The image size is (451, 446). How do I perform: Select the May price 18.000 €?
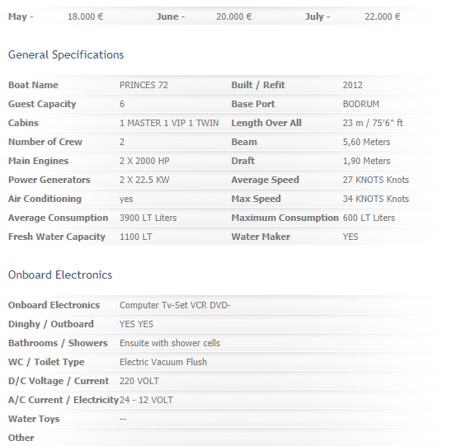[86, 16]
